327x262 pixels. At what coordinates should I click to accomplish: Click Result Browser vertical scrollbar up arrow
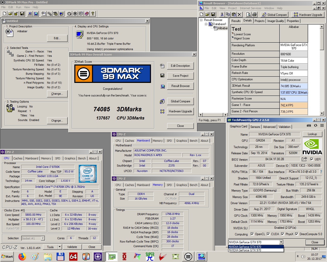322,27
